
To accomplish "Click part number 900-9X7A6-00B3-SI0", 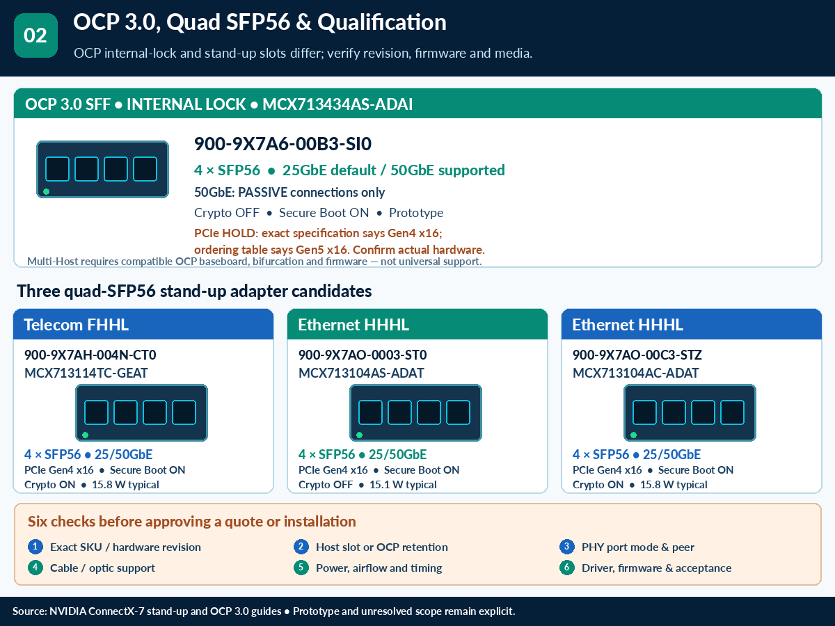I will coord(283,144).
